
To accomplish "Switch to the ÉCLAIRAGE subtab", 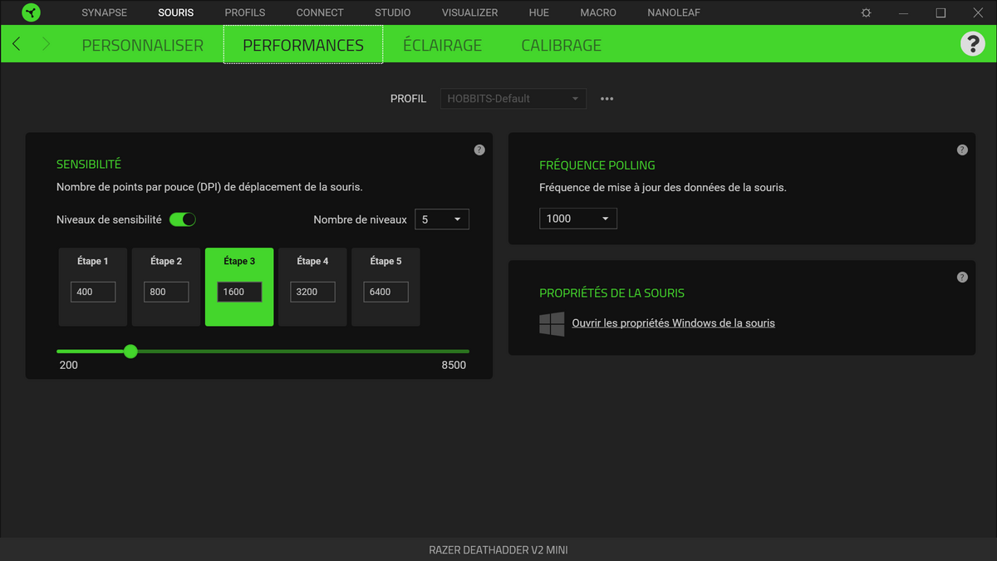I will (x=442, y=46).
